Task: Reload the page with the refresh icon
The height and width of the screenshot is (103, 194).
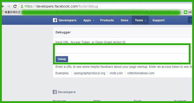Action: (x=15, y=6)
